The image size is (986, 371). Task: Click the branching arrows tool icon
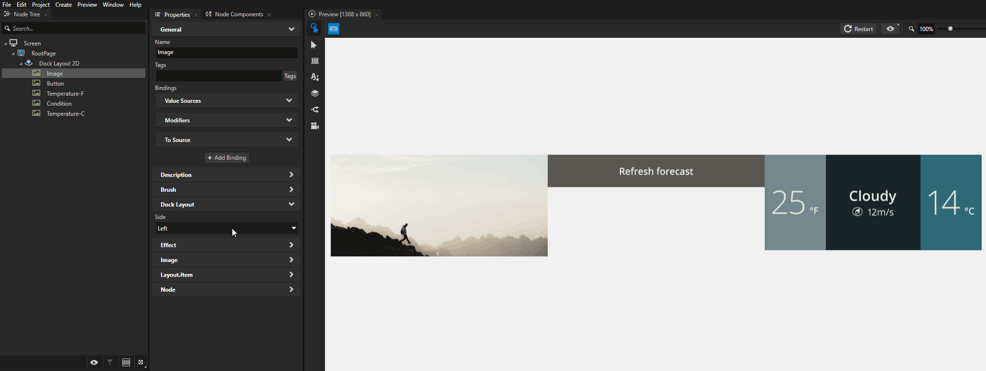(314, 109)
